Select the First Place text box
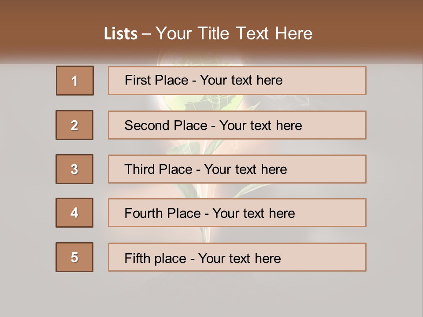The width and height of the screenshot is (423, 317). point(237,81)
